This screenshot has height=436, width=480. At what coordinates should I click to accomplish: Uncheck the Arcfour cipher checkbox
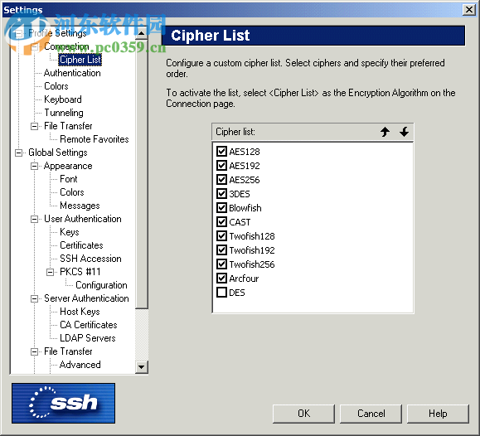221,278
